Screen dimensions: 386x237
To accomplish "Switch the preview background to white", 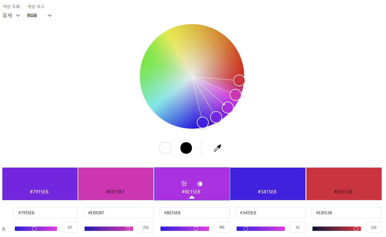I will pos(165,148).
